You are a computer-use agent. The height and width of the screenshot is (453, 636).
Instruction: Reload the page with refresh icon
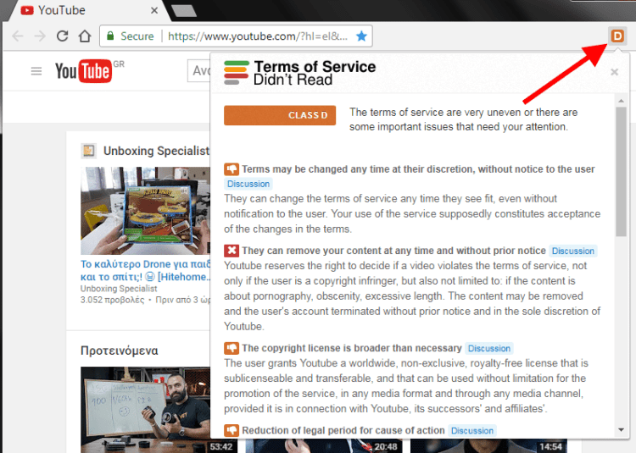click(62, 36)
